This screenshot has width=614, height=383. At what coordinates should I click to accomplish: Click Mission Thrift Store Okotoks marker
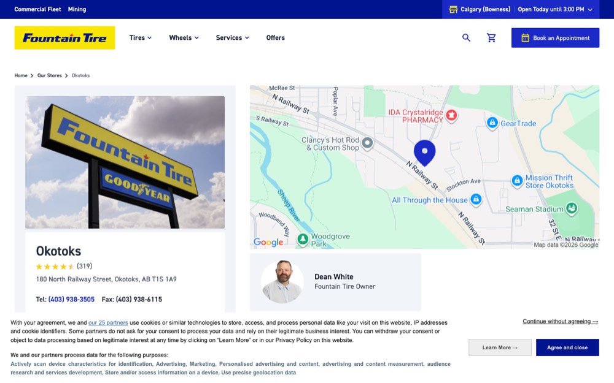[517, 181]
